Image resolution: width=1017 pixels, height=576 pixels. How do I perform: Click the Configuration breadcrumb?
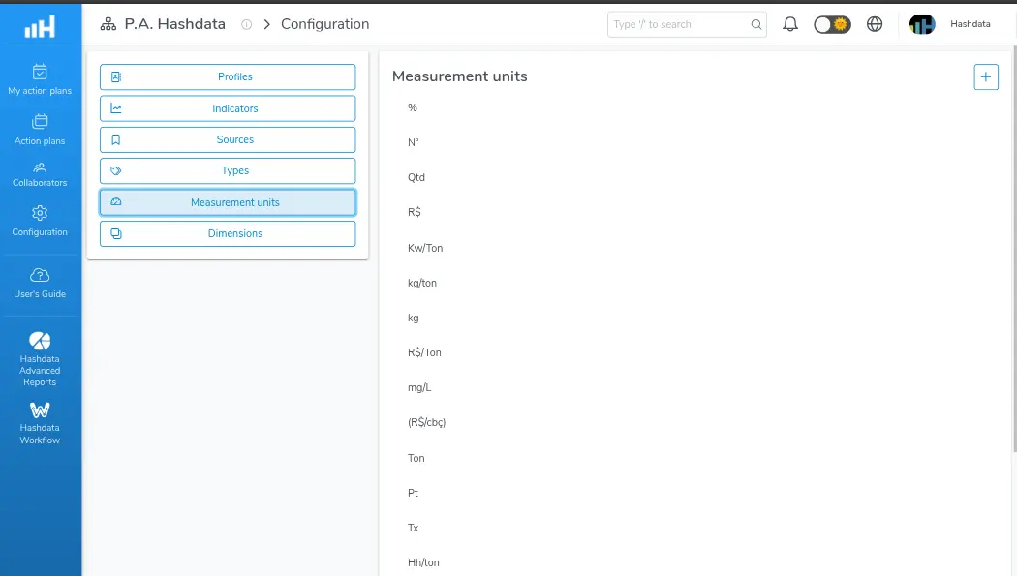[x=324, y=24]
